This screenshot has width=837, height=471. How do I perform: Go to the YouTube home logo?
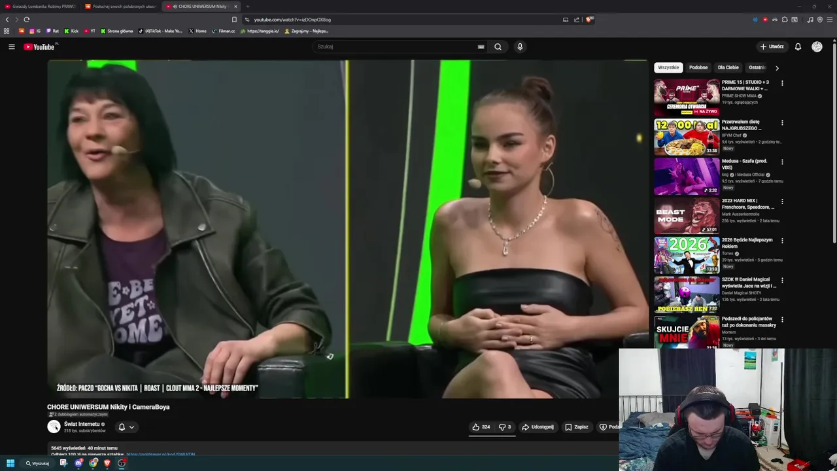coord(41,46)
